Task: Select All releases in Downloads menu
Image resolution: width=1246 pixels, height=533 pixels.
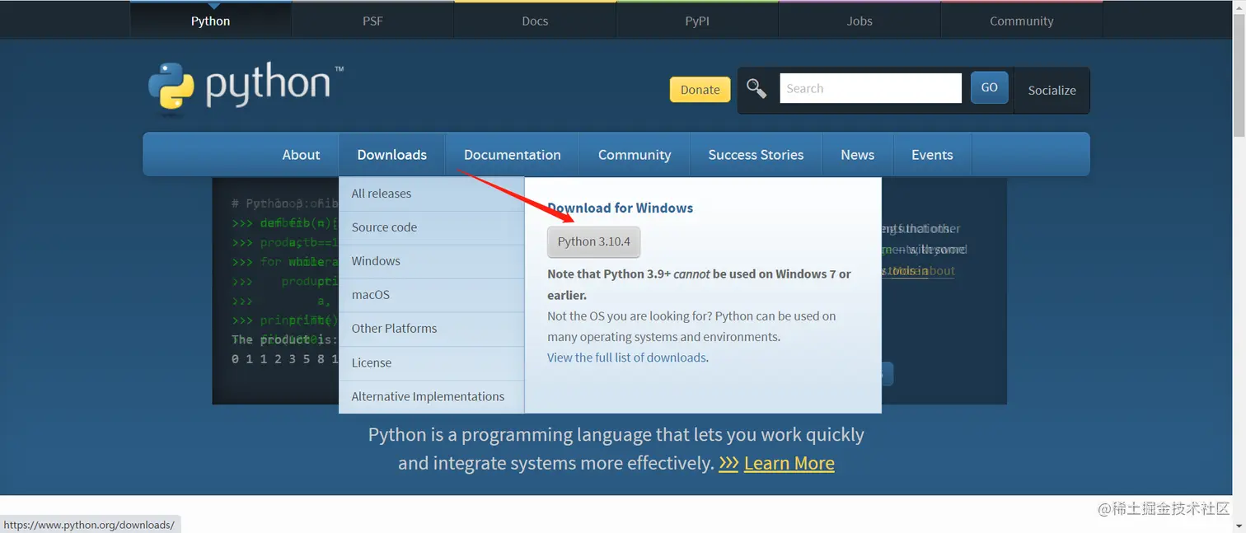Action: click(432, 194)
